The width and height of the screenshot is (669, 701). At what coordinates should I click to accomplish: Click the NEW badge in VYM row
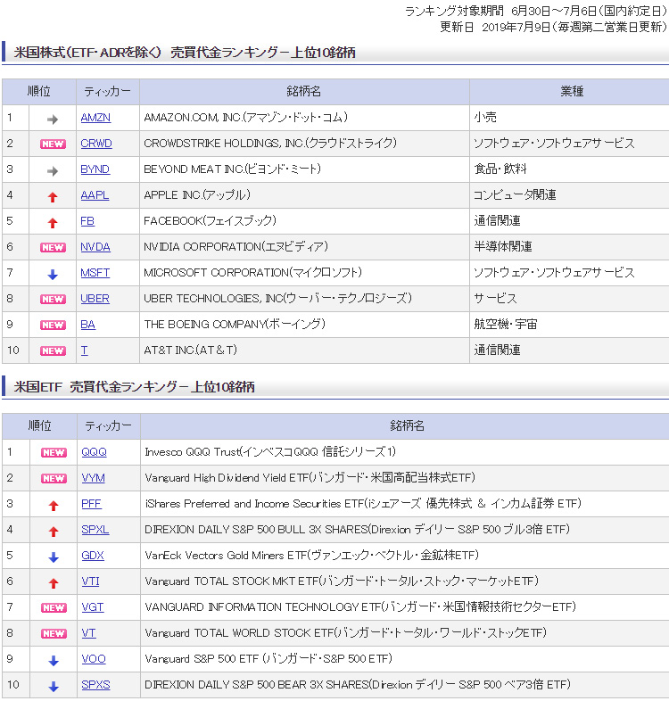(x=54, y=479)
